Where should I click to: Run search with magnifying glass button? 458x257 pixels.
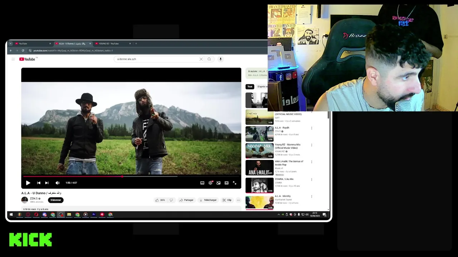coord(209,59)
